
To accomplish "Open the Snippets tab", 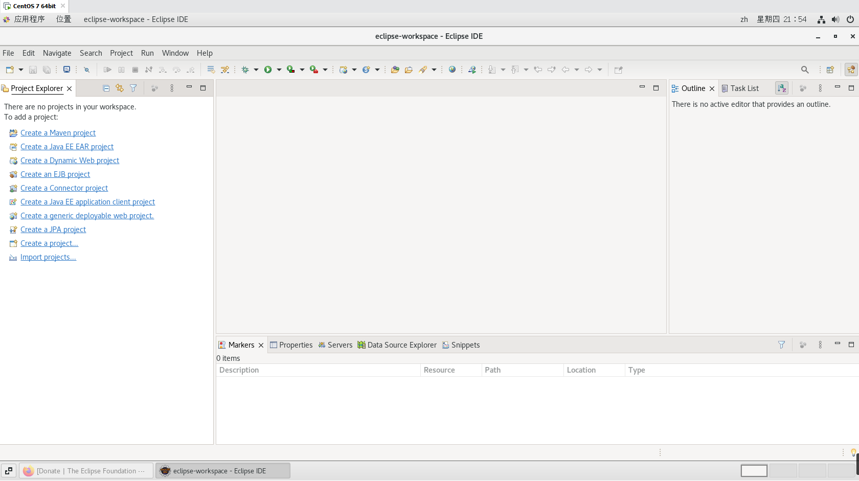I will (461, 345).
